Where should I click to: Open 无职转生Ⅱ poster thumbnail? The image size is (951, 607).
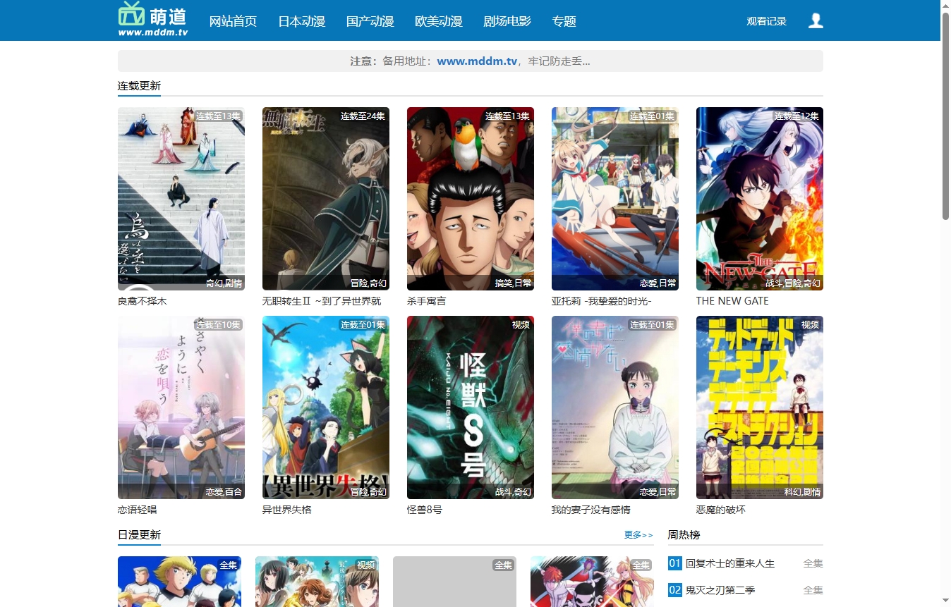point(326,199)
